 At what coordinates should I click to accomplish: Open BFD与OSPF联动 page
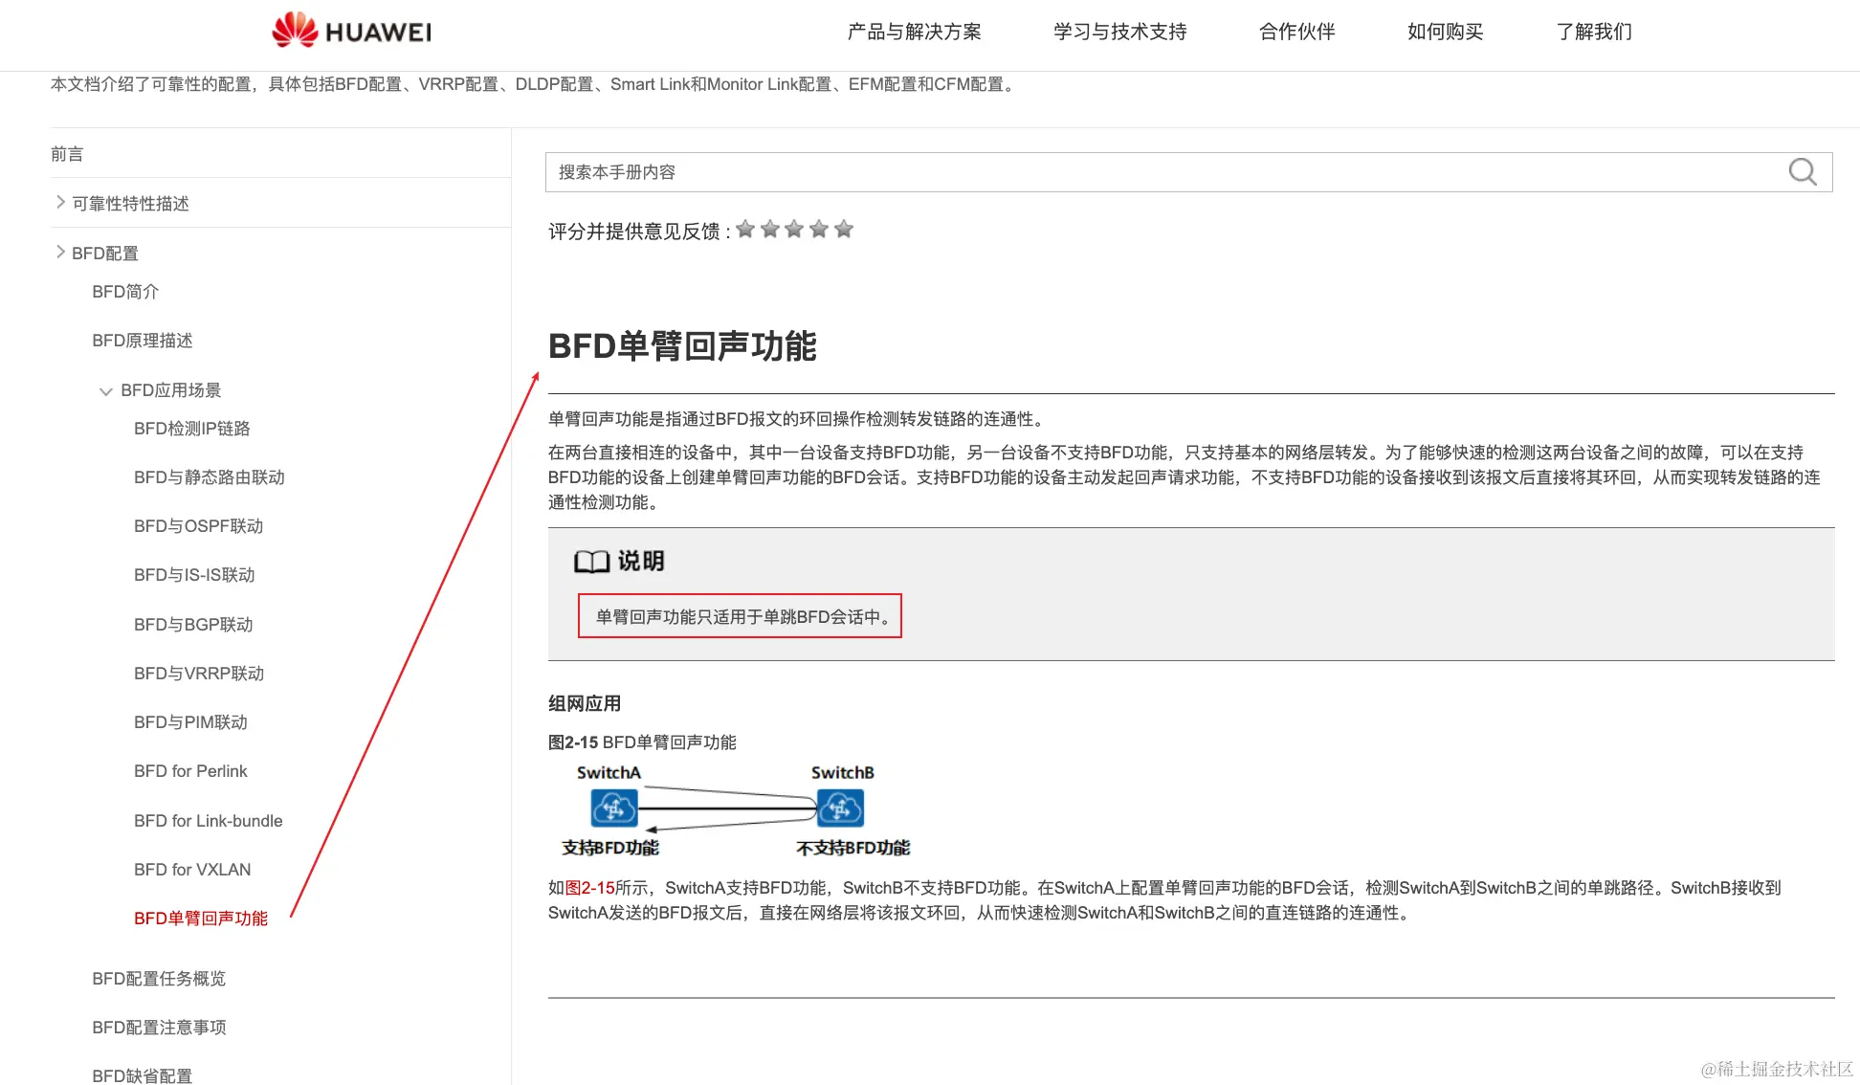[198, 526]
